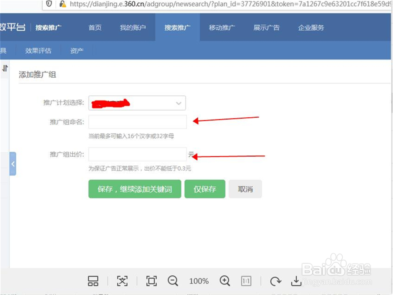Viewport: 393px width, 295px height.
Task: Select the 效果评估 menu item
Action: tap(38, 50)
